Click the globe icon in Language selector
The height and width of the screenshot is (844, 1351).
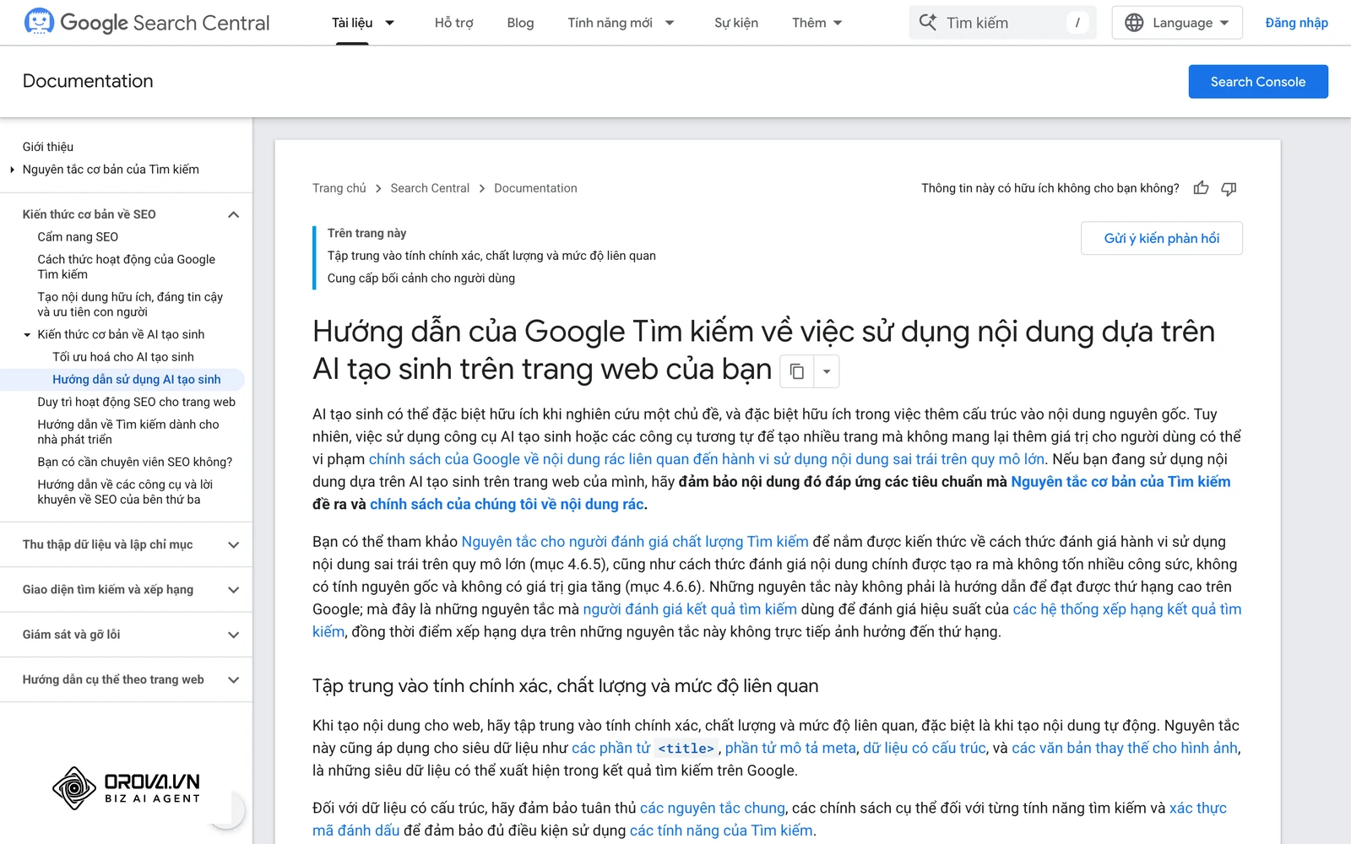(x=1134, y=23)
